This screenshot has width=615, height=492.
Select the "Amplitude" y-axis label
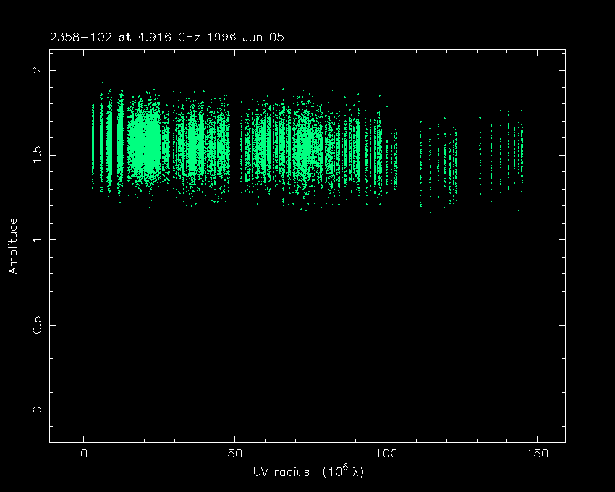12,246
